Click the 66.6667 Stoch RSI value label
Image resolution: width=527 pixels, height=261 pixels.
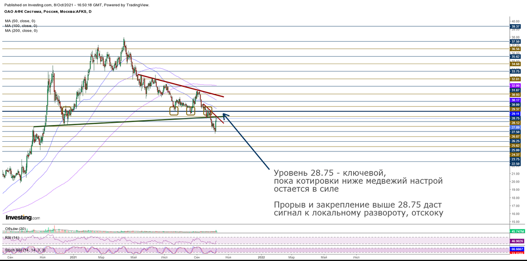pyautogui.click(x=516, y=249)
